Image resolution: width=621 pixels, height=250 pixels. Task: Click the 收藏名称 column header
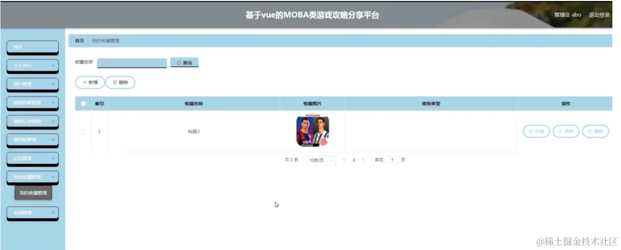point(194,104)
